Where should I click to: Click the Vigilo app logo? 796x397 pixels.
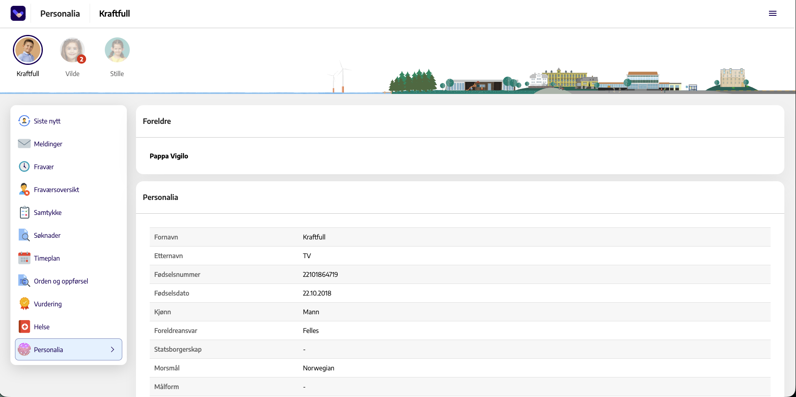[x=18, y=13]
